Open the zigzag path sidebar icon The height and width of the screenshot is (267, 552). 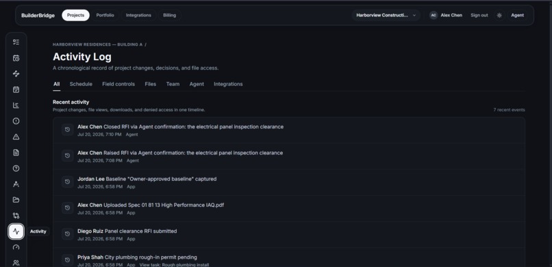pyautogui.click(x=16, y=74)
